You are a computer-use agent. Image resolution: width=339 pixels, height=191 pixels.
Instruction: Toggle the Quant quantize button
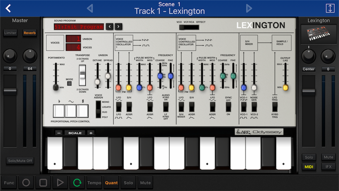click(111, 183)
